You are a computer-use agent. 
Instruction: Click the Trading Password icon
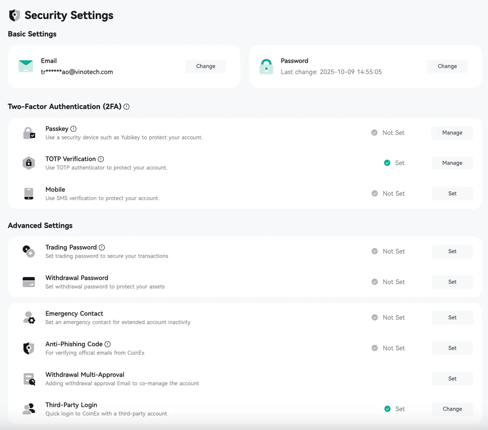(29, 252)
